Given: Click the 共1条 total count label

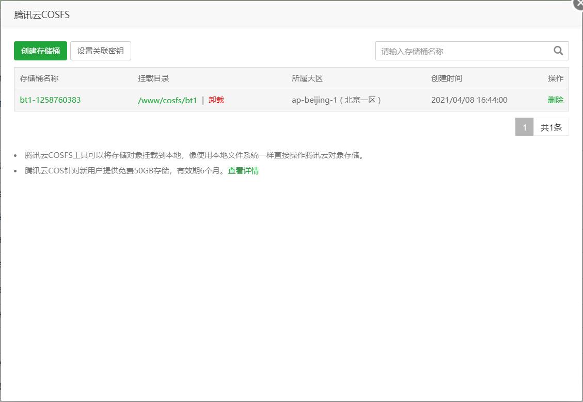Looking at the screenshot, I should click(x=551, y=127).
